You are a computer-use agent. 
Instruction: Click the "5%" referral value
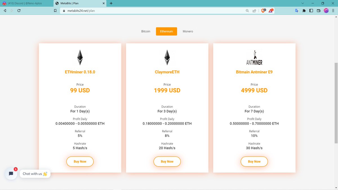[80, 136]
